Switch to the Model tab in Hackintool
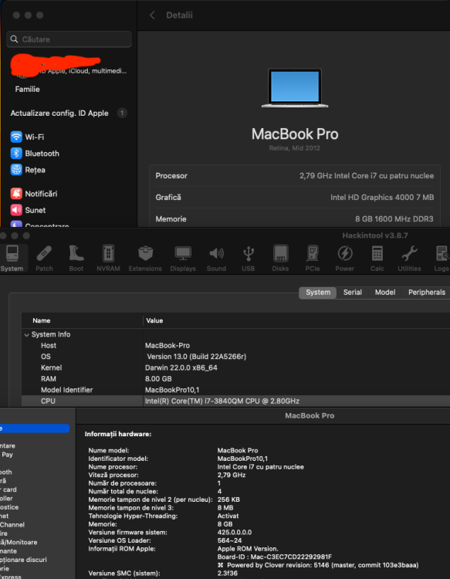Image resolution: width=450 pixels, height=579 pixels. 385,293
